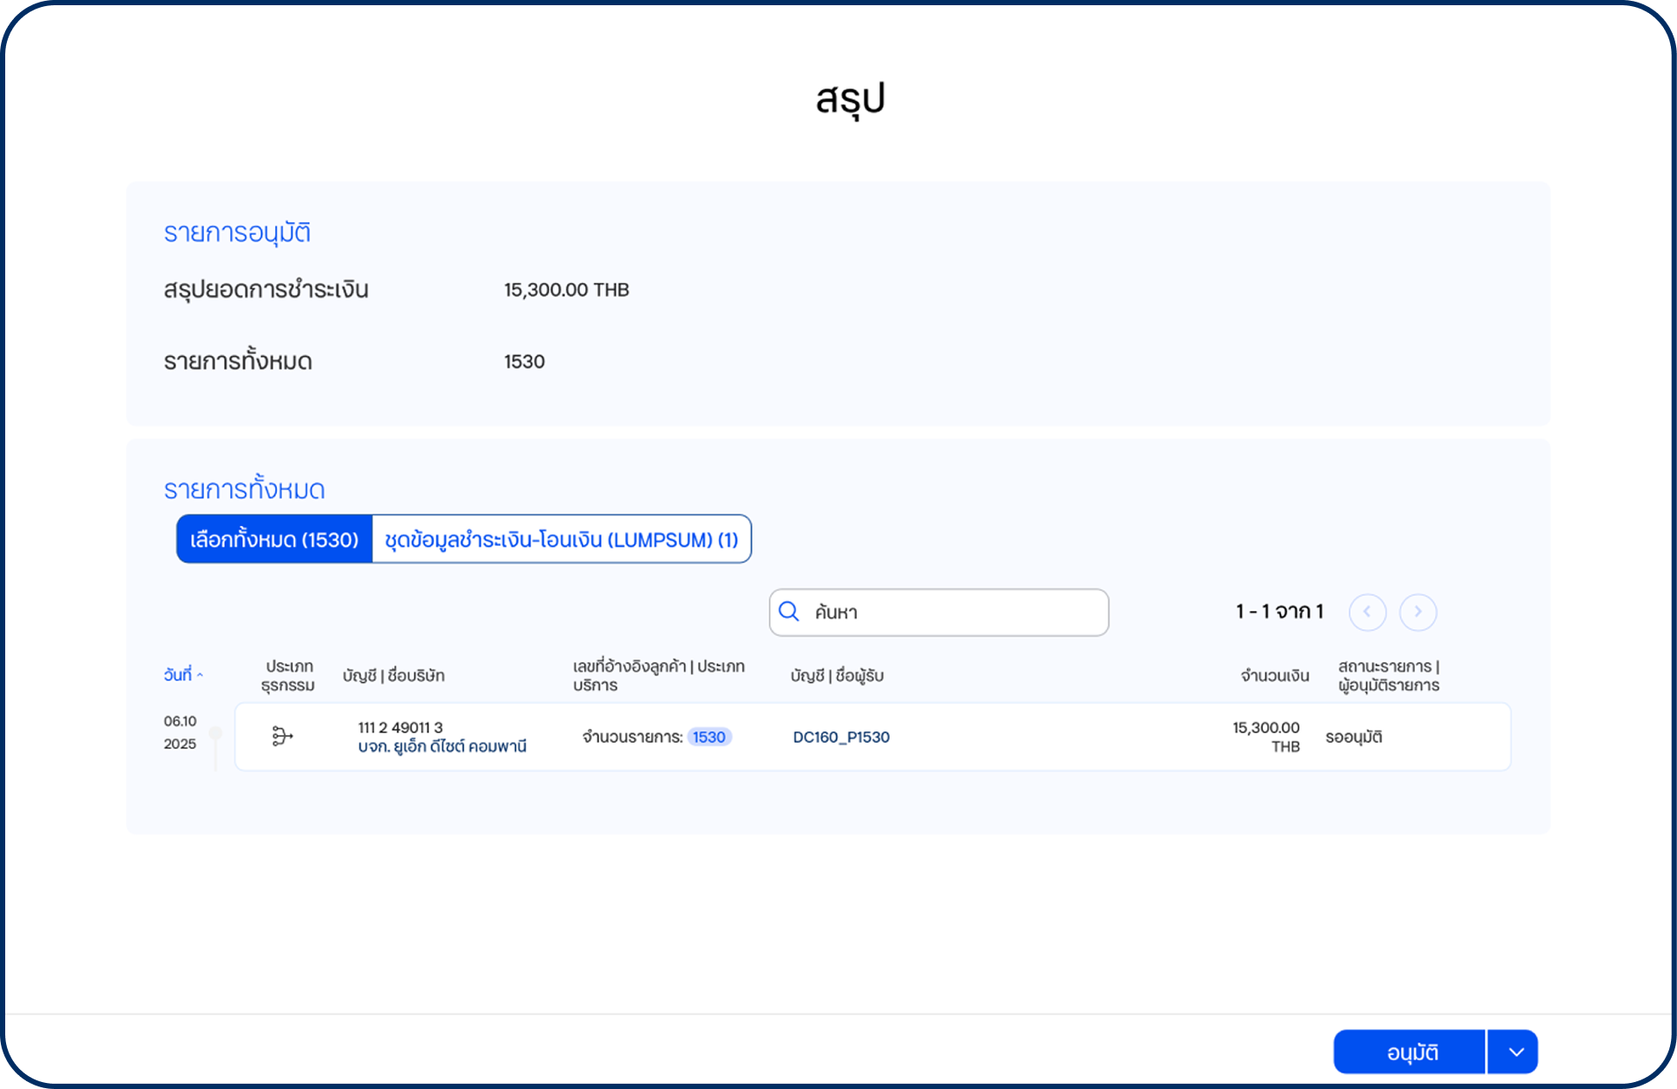The width and height of the screenshot is (1677, 1089).
Task: Go to previous page of results
Action: 1367,612
